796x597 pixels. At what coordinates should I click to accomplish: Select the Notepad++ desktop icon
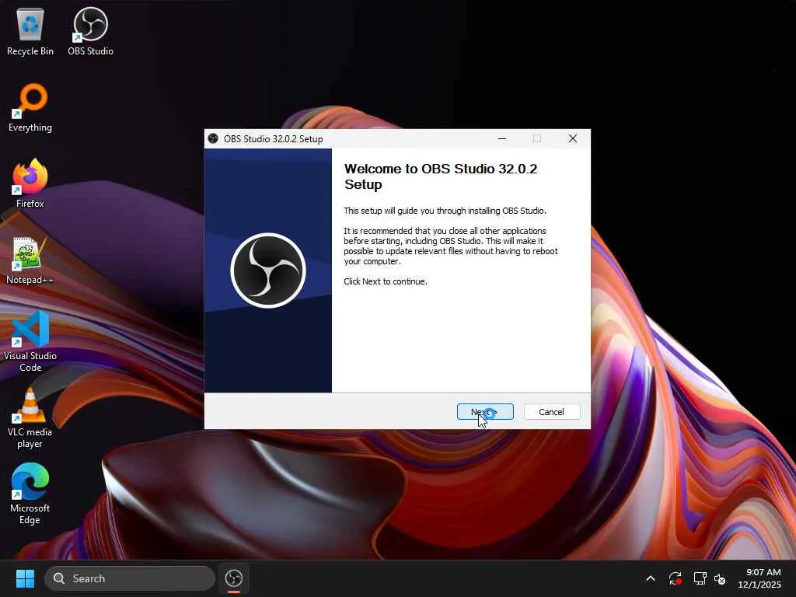click(30, 260)
